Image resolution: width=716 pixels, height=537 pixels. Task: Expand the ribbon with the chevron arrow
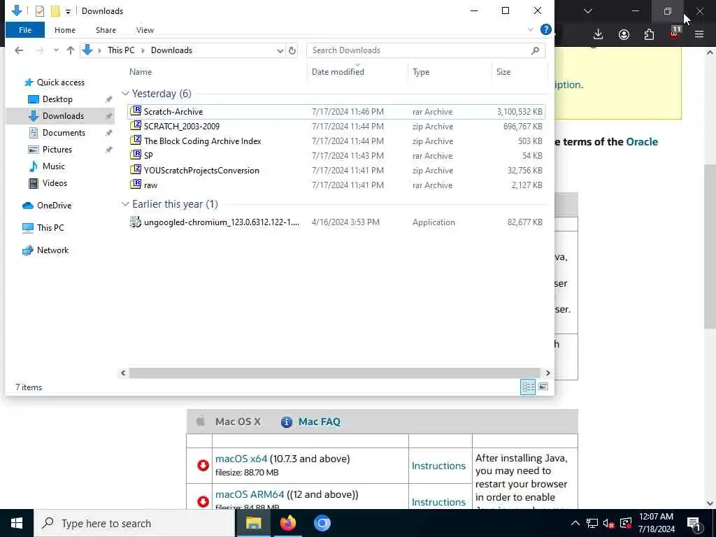tap(530, 29)
